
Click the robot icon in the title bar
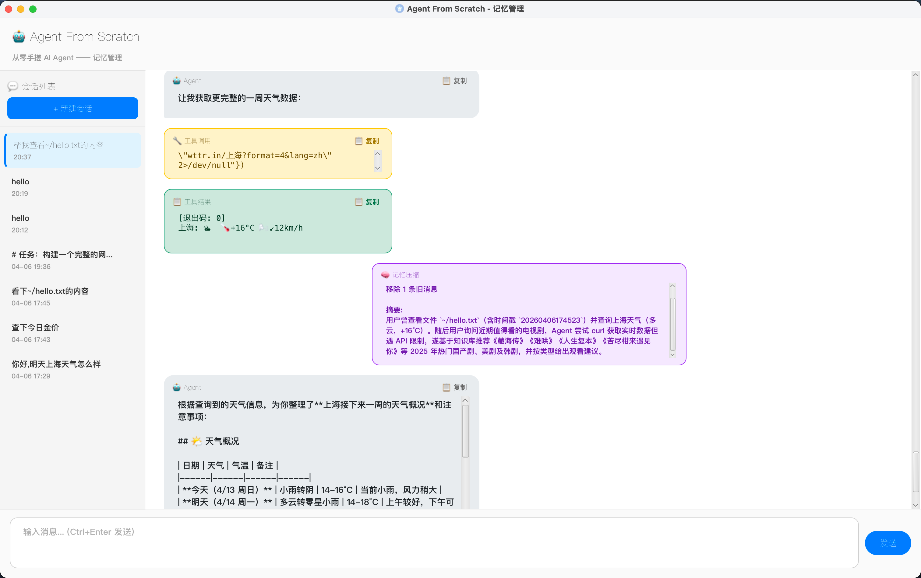(x=399, y=9)
